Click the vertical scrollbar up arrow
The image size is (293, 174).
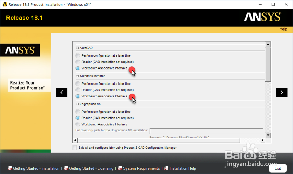(x=268, y=44)
